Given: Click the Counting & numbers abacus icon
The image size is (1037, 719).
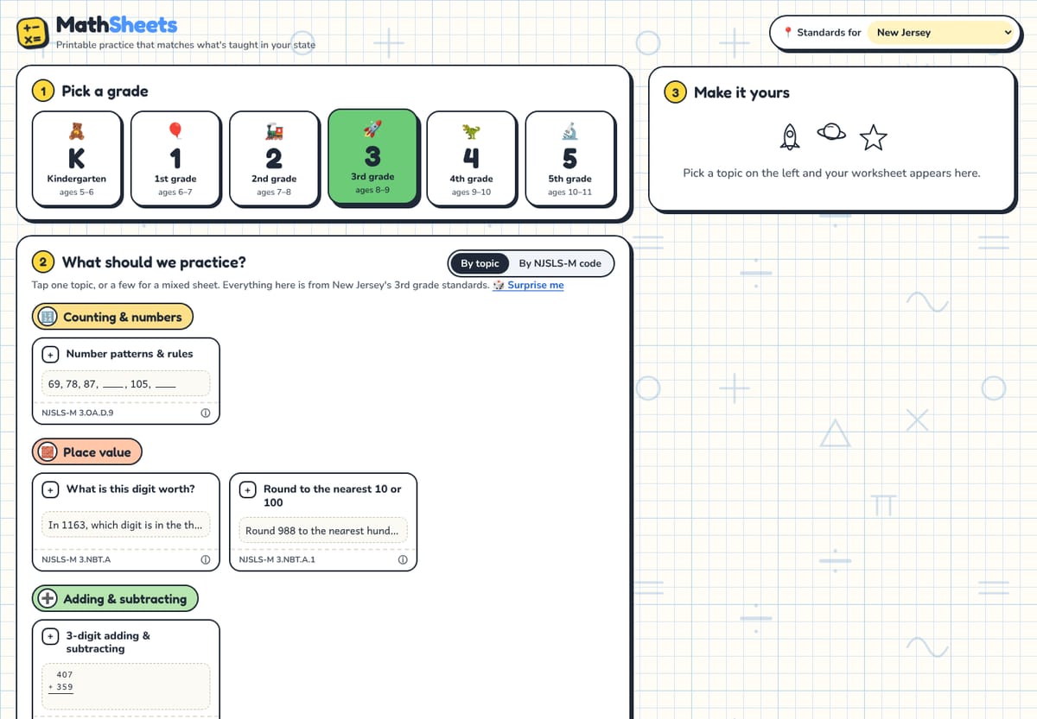Looking at the screenshot, I should pos(48,317).
